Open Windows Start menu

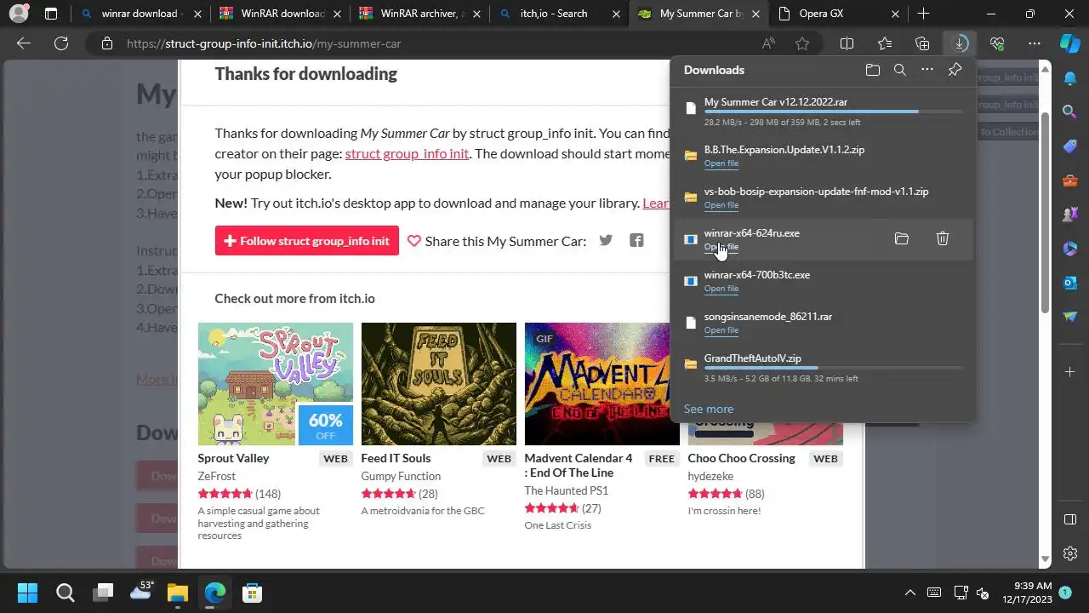point(27,593)
